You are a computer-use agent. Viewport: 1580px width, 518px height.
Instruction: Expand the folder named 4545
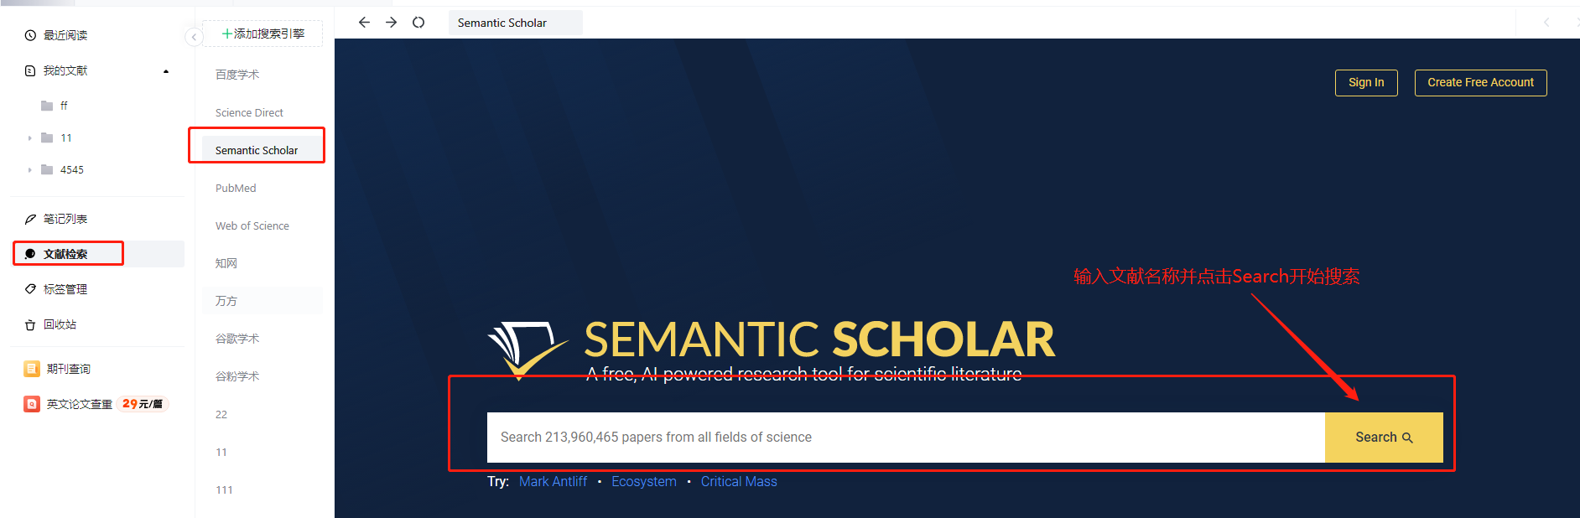[x=29, y=170]
